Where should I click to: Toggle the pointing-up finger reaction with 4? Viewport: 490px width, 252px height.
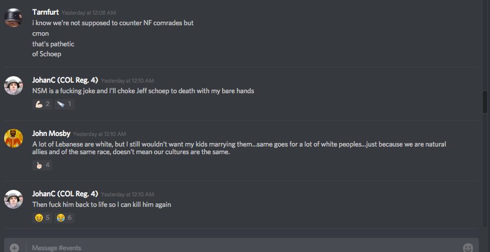tap(42, 165)
